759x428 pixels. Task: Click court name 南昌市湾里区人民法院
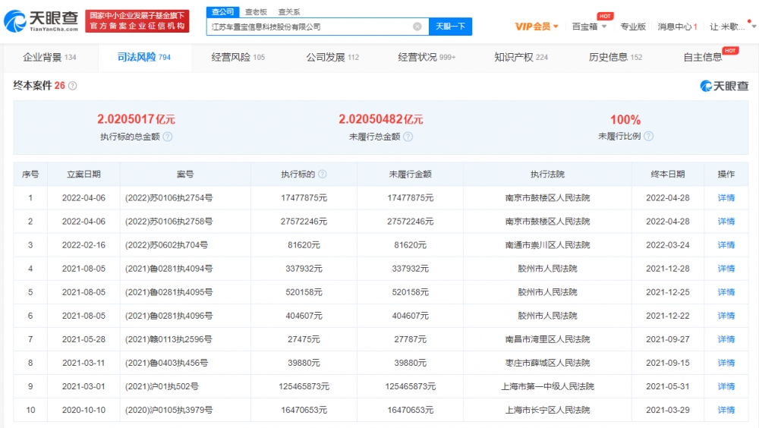click(547, 339)
